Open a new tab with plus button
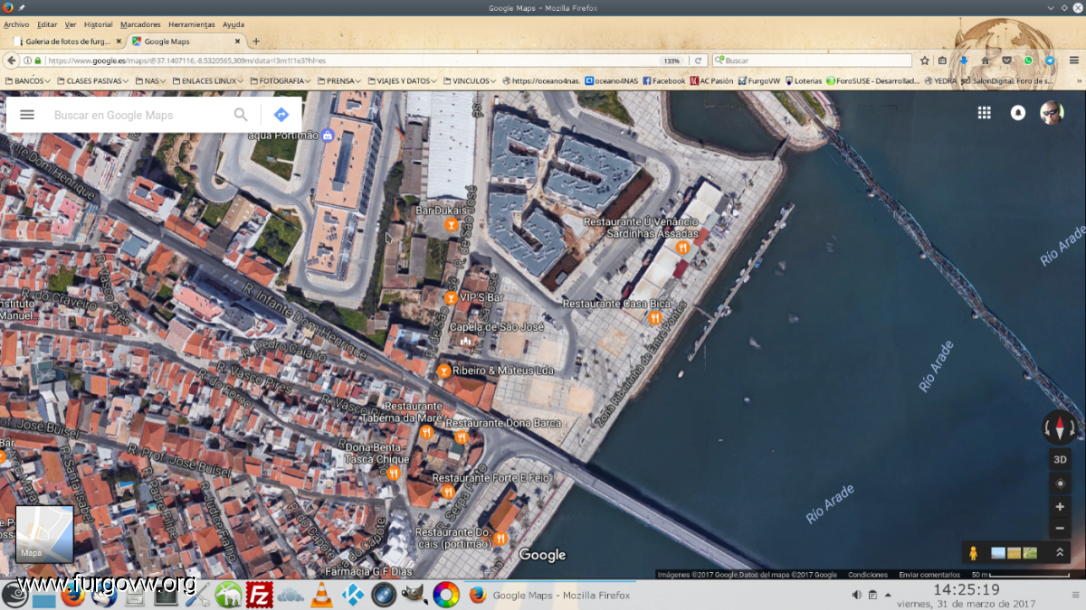1086x610 pixels. click(256, 41)
